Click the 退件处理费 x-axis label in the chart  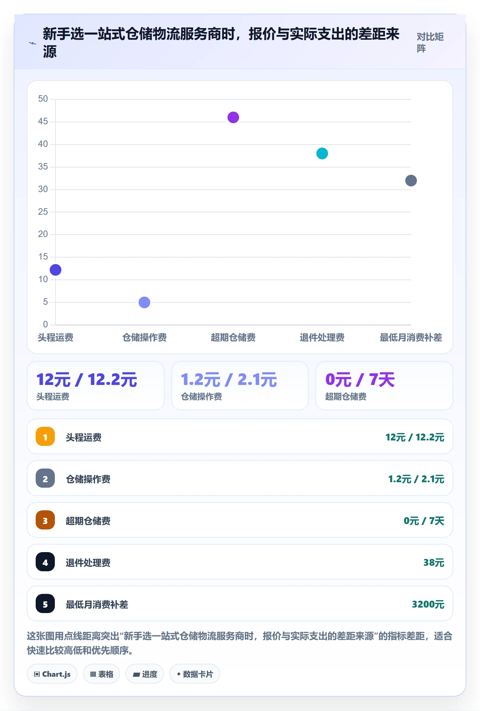[x=322, y=338]
